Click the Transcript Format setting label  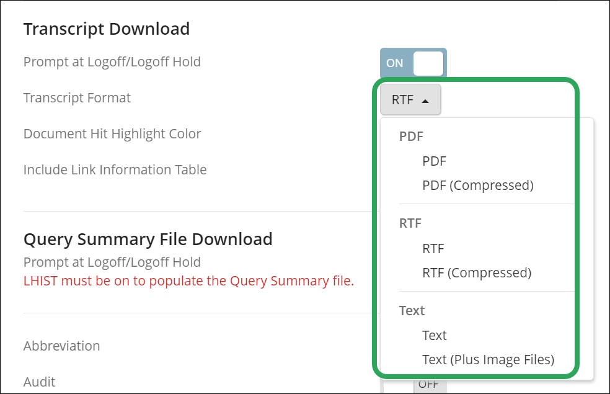point(77,98)
